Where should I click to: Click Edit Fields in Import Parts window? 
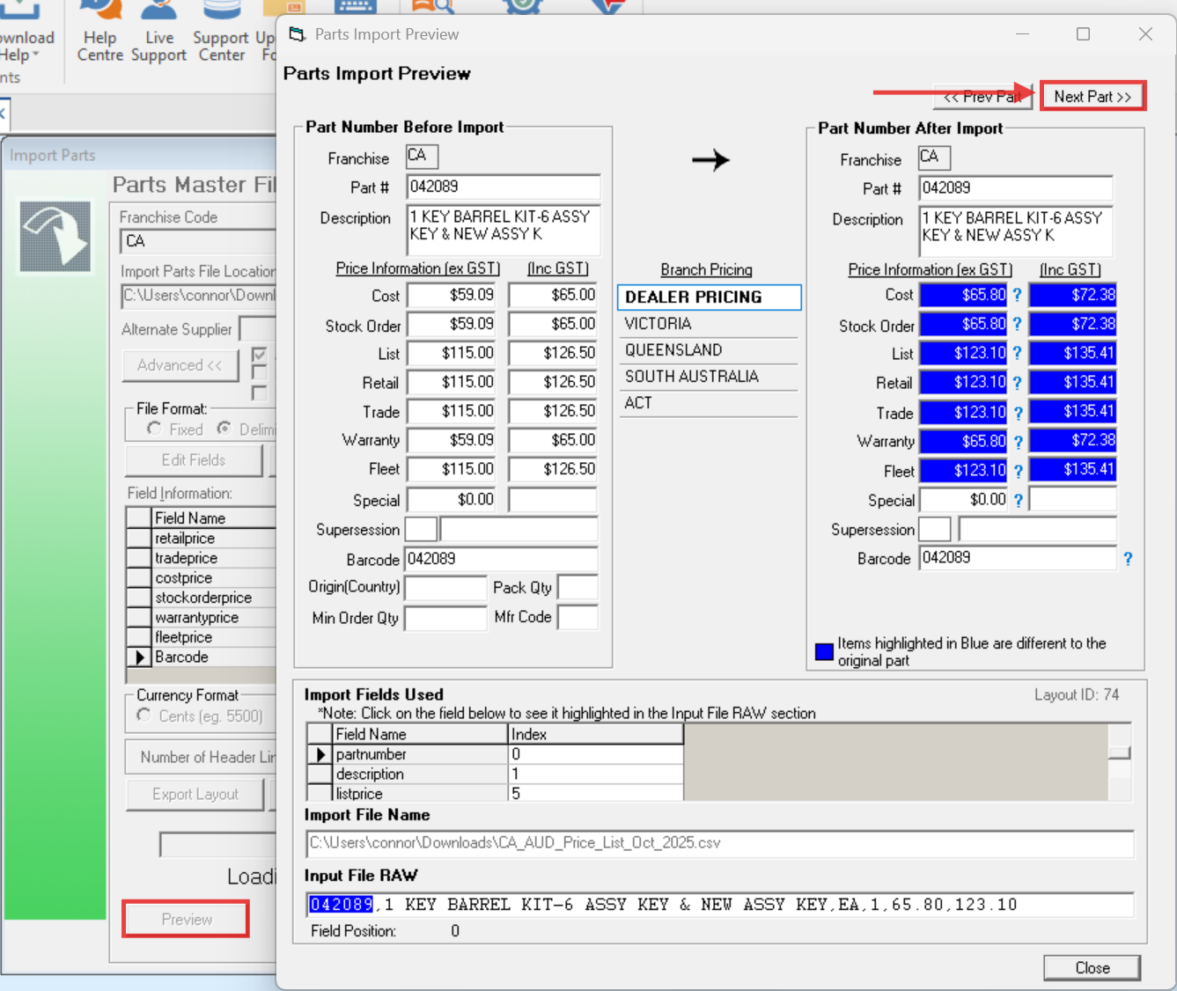click(194, 460)
